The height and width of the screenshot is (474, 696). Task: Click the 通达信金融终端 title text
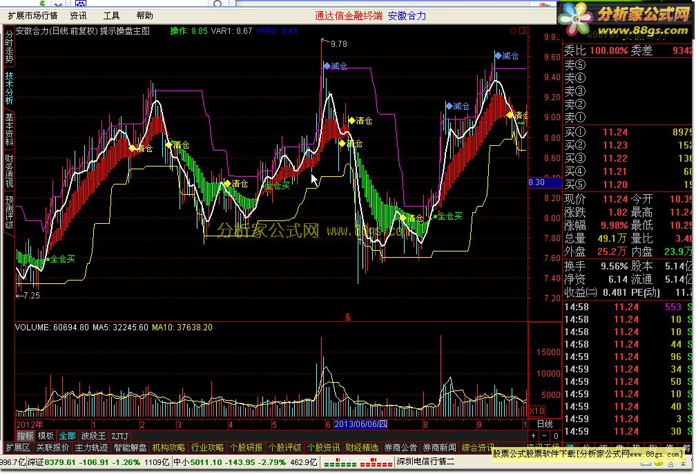pyautogui.click(x=349, y=16)
